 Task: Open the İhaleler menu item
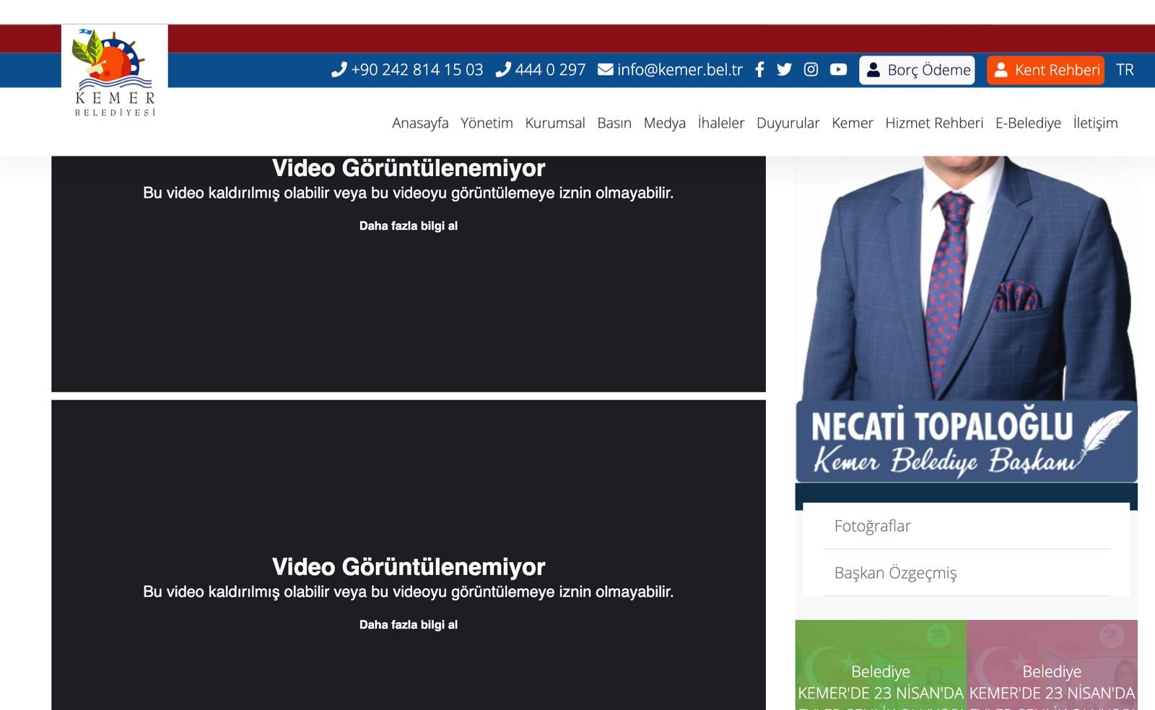click(720, 123)
